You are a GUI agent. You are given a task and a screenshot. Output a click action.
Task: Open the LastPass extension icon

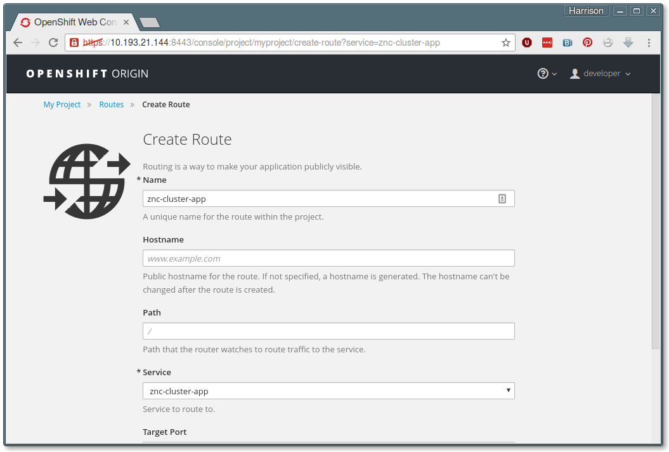(x=547, y=43)
